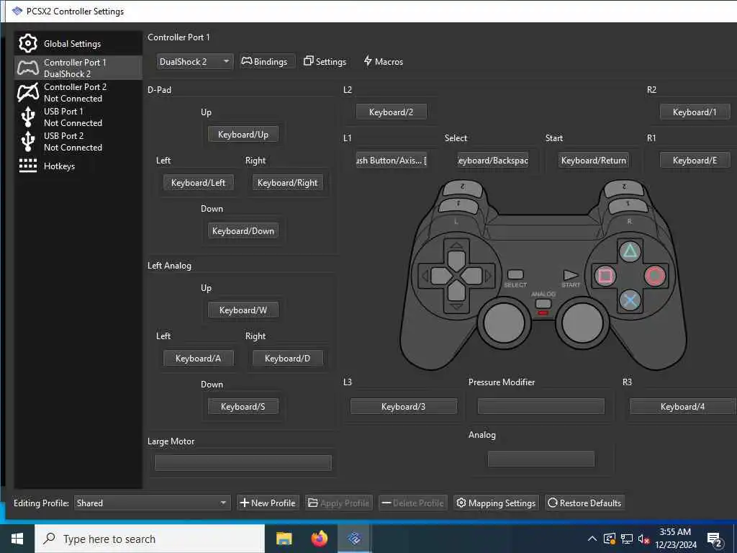
Task: Click D-pad up on controller image
Action: 456,259
